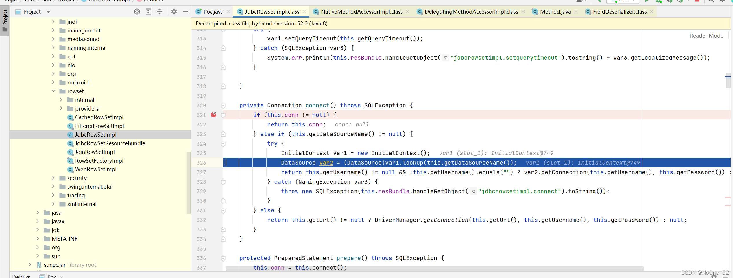Expand the media.sound package
This screenshot has height=278, width=733.
pos(53,39)
